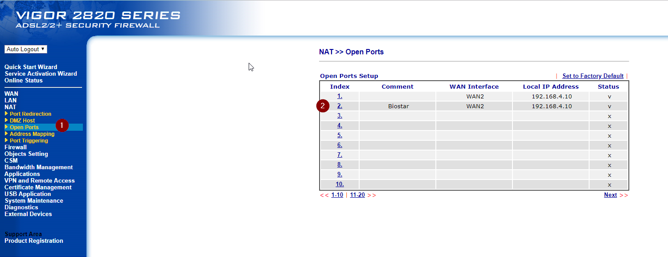Select Open Ports submenu item
This screenshot has height=257, width=668.
(x=24, y=127)
